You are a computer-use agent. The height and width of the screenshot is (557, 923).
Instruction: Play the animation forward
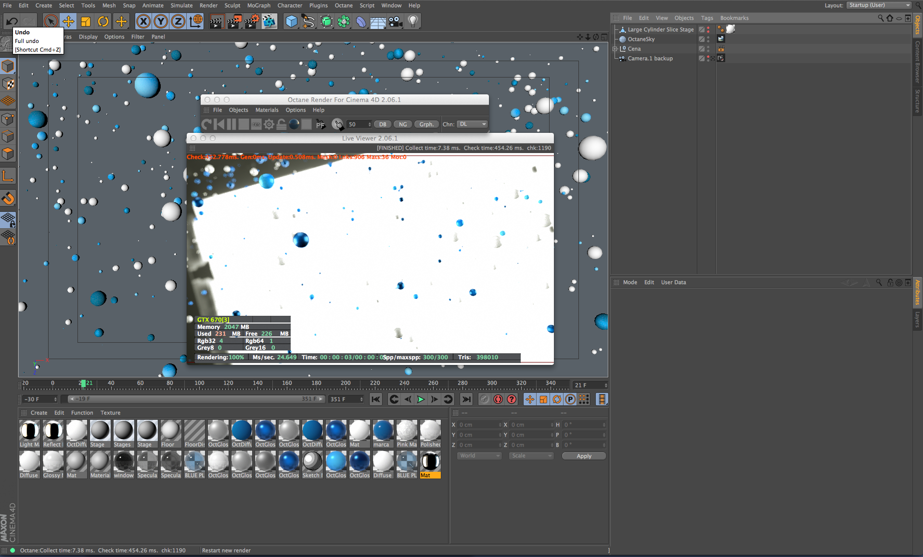pos(421,399)
